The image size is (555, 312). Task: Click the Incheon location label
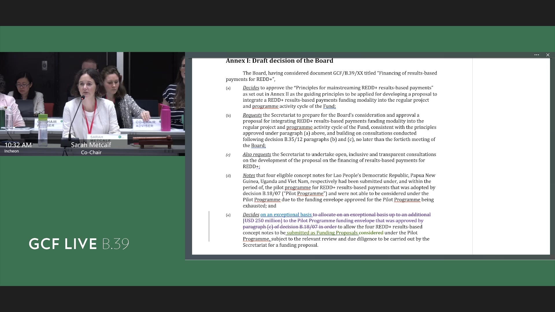click(x=12, y=151)
